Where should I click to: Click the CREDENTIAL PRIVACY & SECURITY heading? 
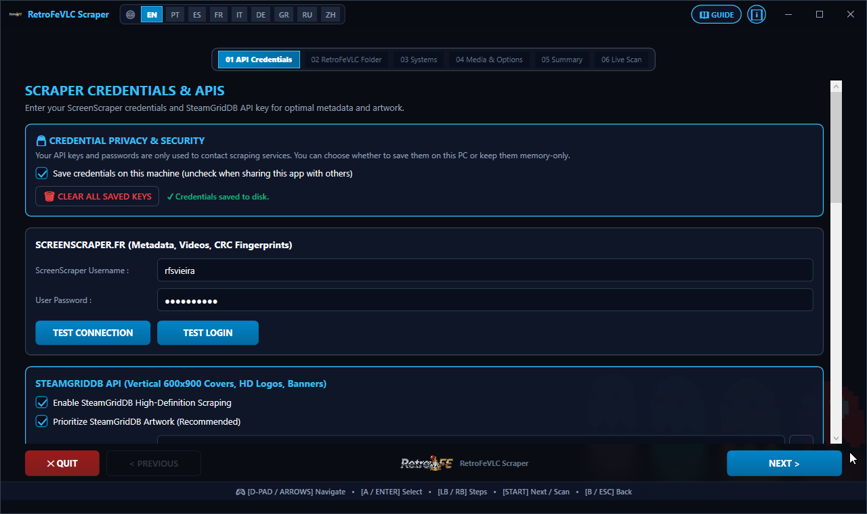127,141
